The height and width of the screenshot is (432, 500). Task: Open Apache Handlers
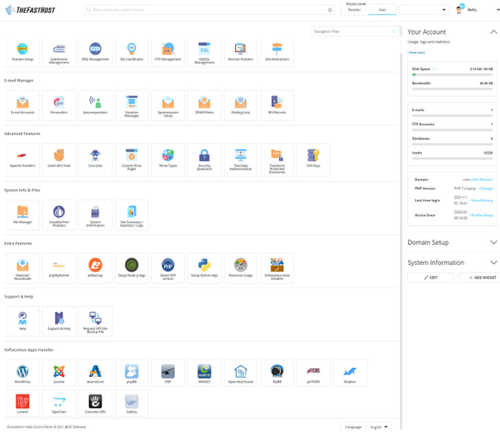(x=23, y=159)
